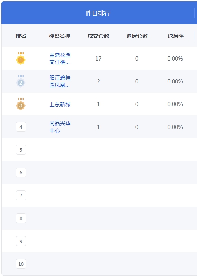Select the rank 6 number badge
Viewport: 197px width, 278px height.
point(21,173)
